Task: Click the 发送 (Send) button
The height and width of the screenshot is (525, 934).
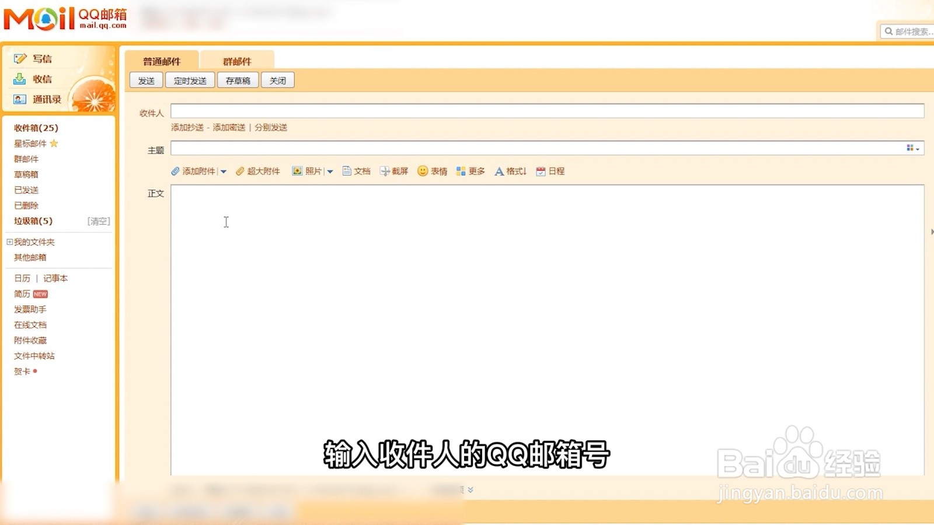Action: coord(145,80)
